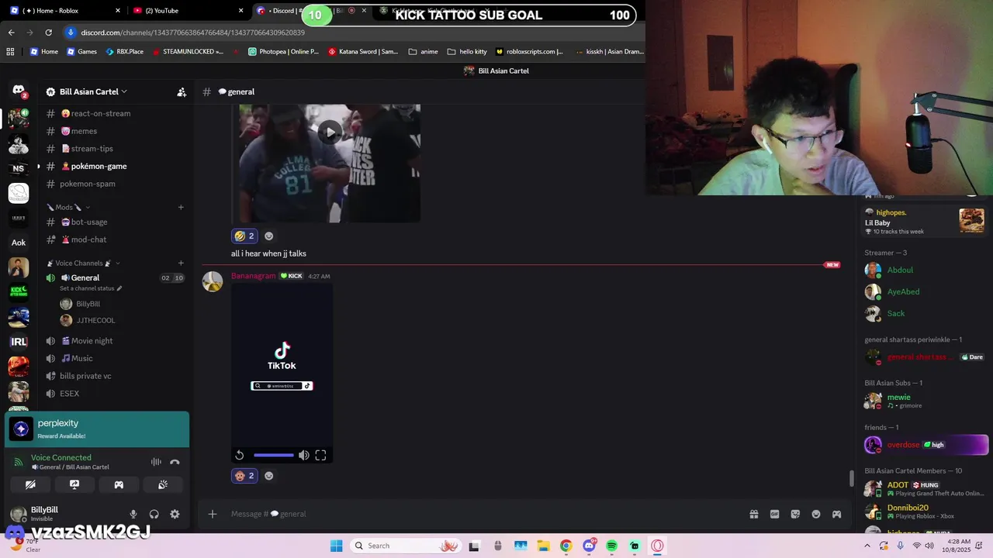The height and width of the screenshot is (558, 993).
Task: Enter fullscreen on TikTok video
Action: pyautogui.click(x=320, y=455)
